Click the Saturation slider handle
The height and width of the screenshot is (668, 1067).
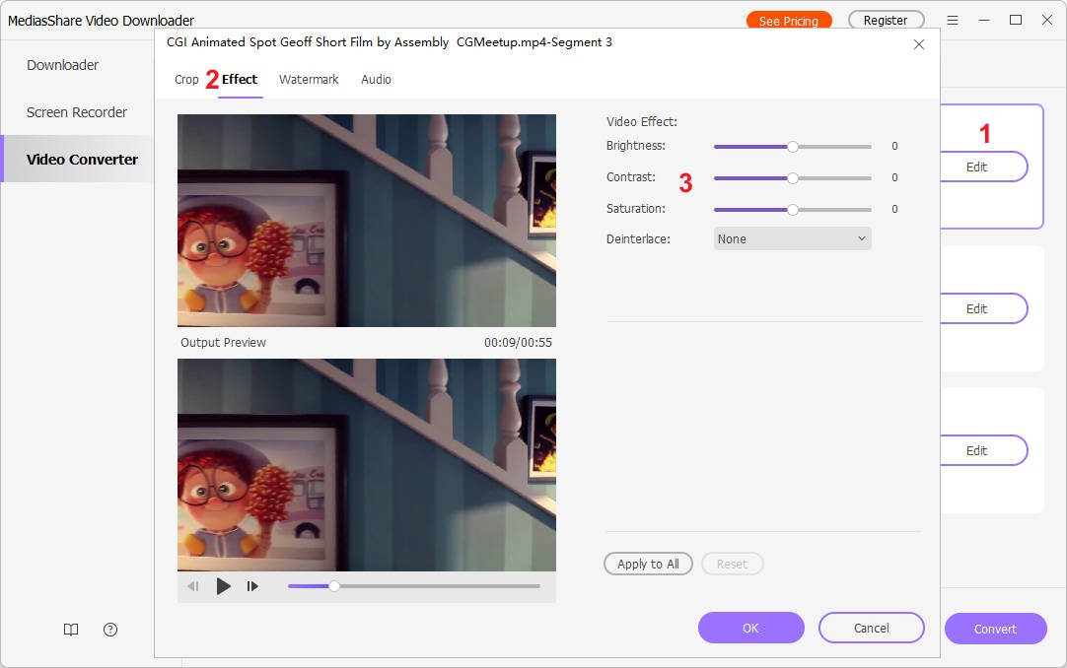tap(793, 210)
